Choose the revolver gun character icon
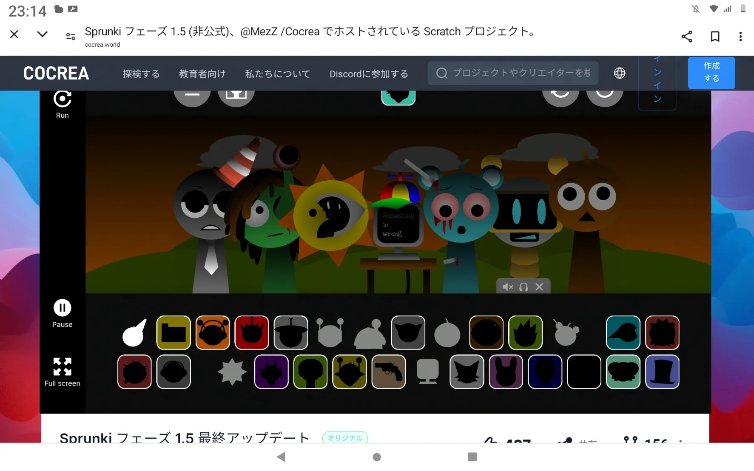Viewport: 754px width, 471px height. click(389, 372)
